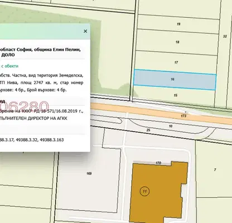Select building 11 circled marker

tap(144, 191)
